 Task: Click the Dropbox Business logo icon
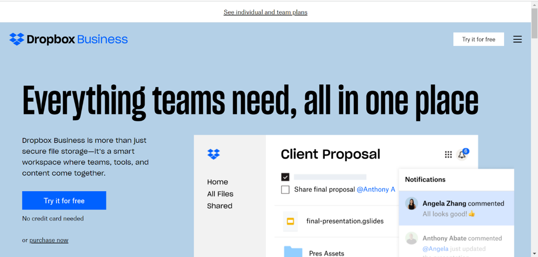(17, 39)
